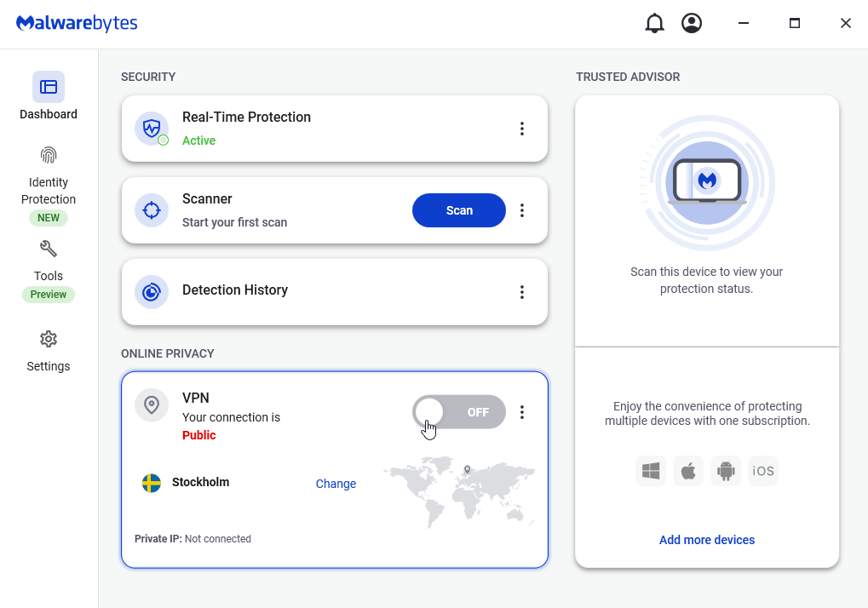This screenshot has height=608, width=868.
Task: Click the Detection History icon
Action: click(152, 292)
